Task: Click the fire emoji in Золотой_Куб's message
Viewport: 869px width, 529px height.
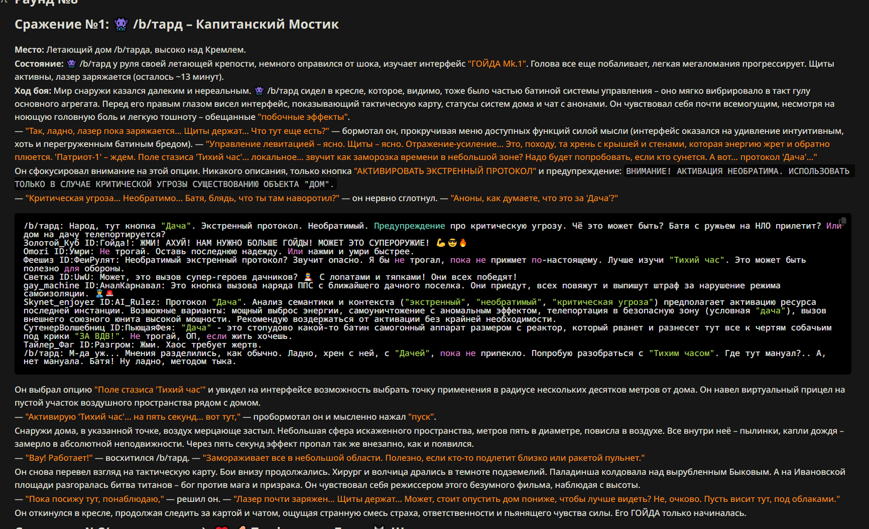Action: [x=463, y=243]
